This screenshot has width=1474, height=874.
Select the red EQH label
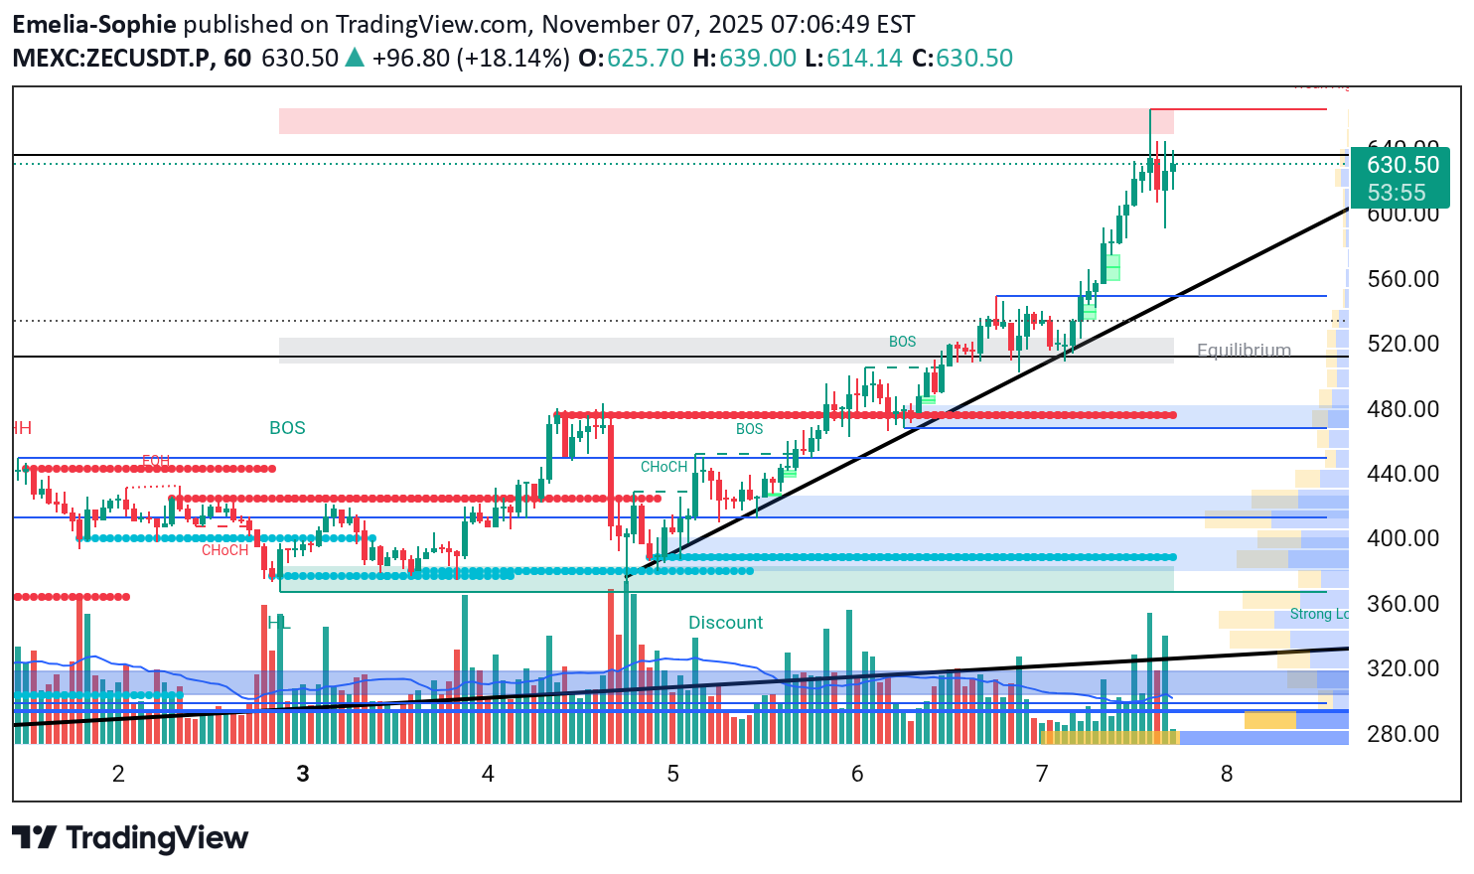click(x=156, y=461)
